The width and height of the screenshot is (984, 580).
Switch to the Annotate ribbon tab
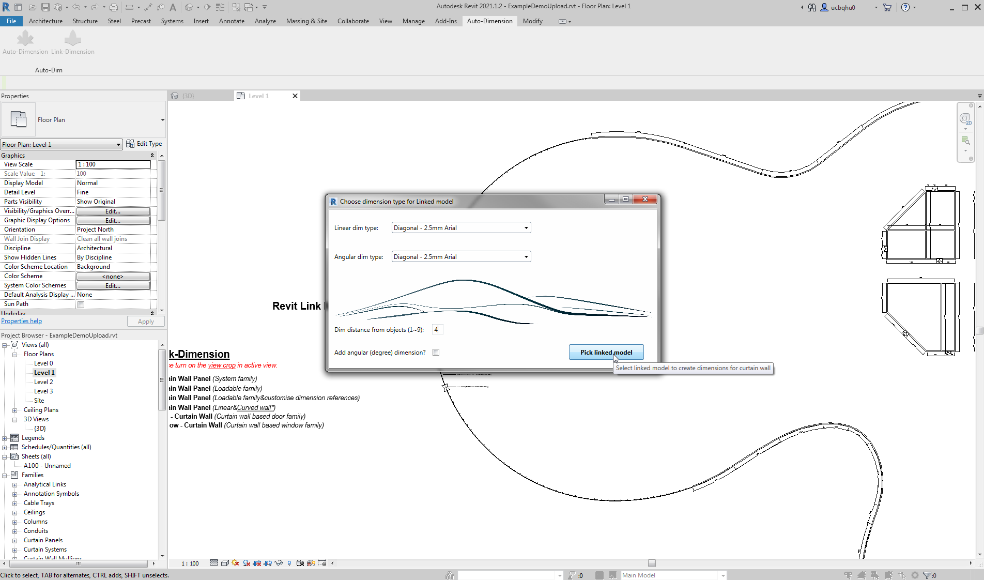[x=232, y=21]
